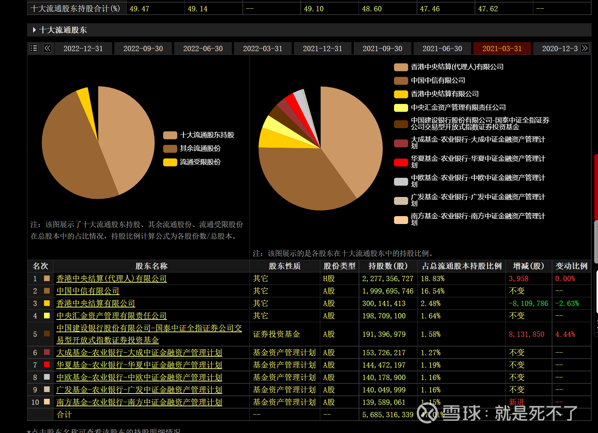Screen dimensions: 598x433
Task: Click legend swatch for 中国中信有限公司
Action: [x=401, y=81]
